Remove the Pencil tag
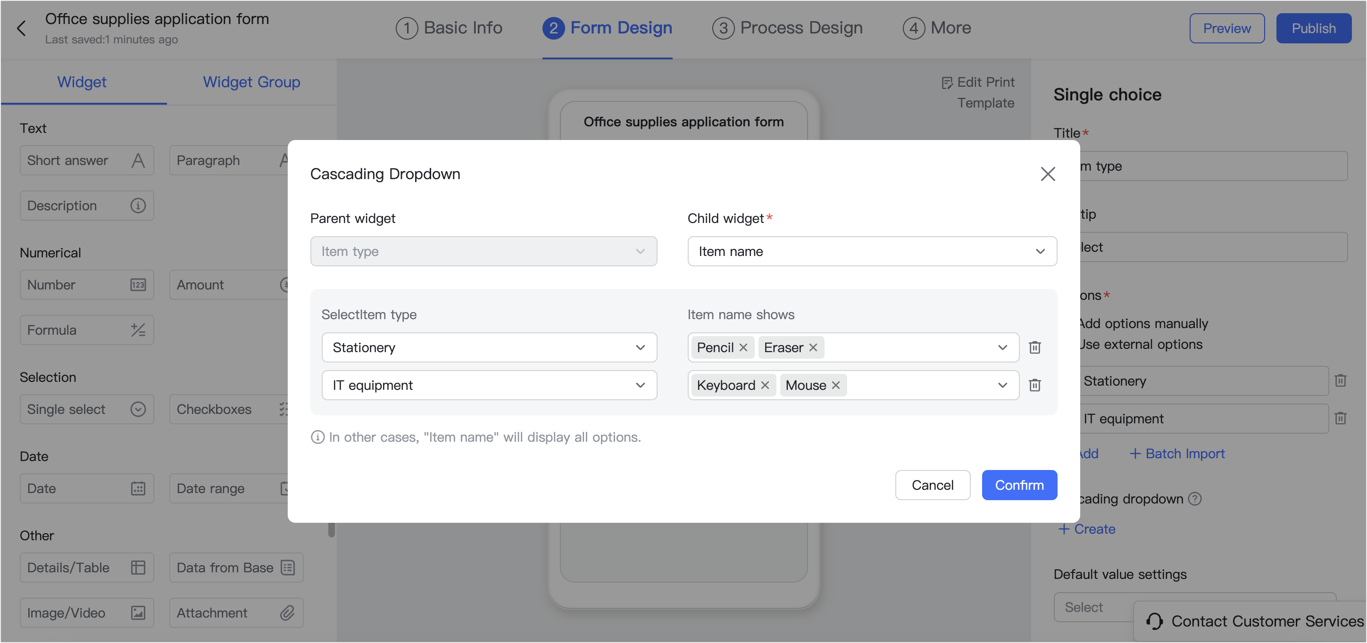The width and height of the screenshot is (1367, 643). (x=743, y=347)
